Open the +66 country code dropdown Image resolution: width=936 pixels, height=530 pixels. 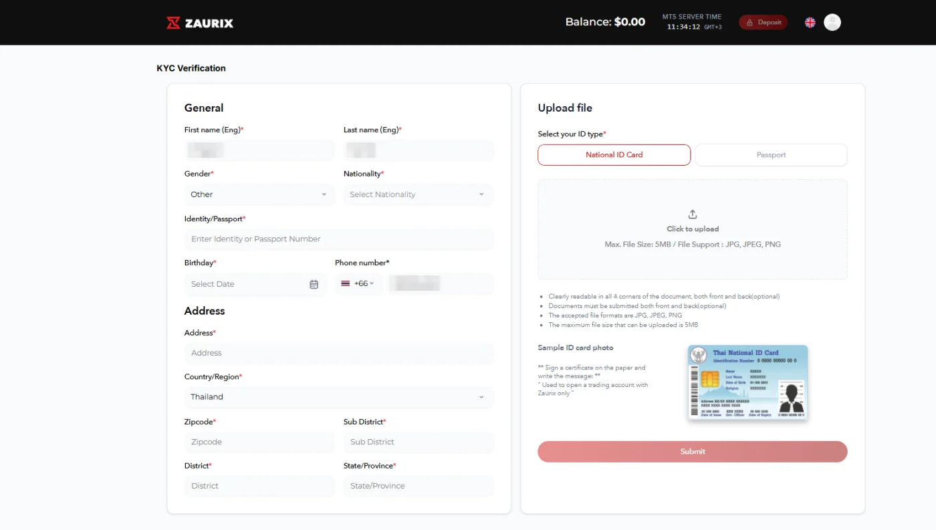click(x=359, y=283)
